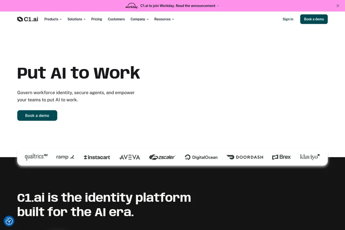The height and width of the screenshot is (230, 345).
Task: Open the Pricing page
Action: [x=97, y=19]
